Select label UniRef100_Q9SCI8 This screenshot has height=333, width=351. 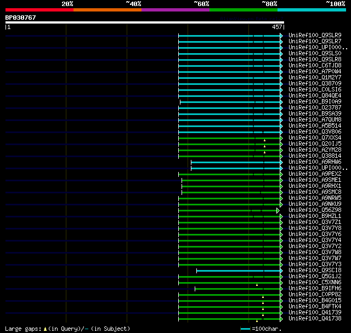pos(315,271)
